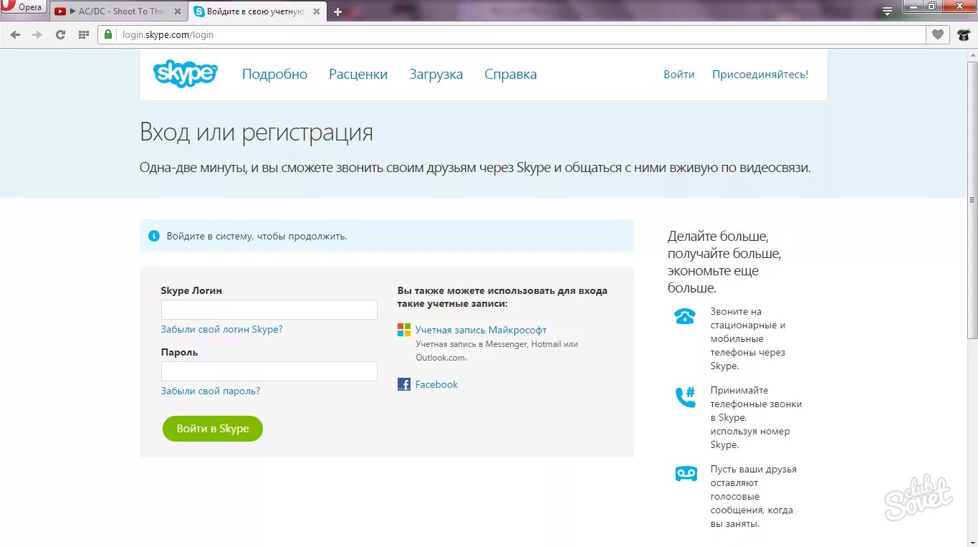Reload the current page
Viewport: 978px width, 547px height.
[x=60, y=34]
